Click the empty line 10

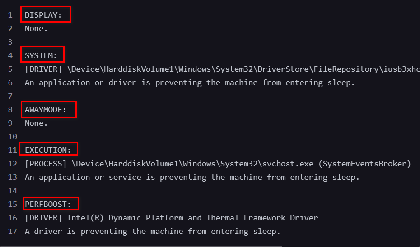click(214, 137)
